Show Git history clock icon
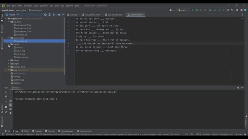Viewport: 248px width, 139px height. point(227,10)
